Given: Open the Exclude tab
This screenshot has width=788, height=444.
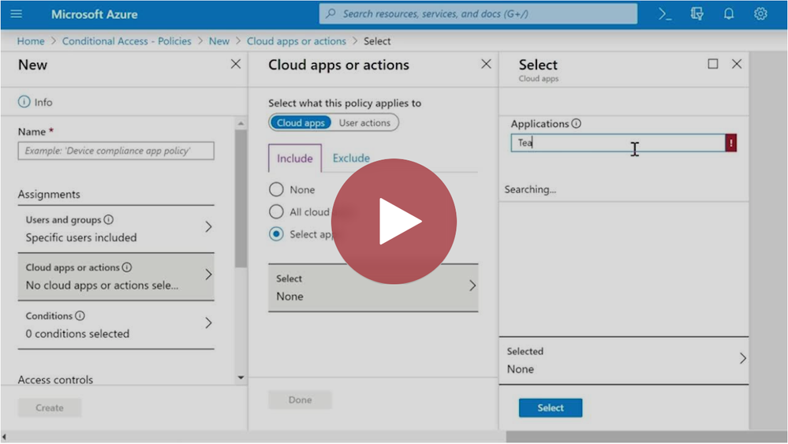Looking at the screenshot, I should click(x=351, y=159).
